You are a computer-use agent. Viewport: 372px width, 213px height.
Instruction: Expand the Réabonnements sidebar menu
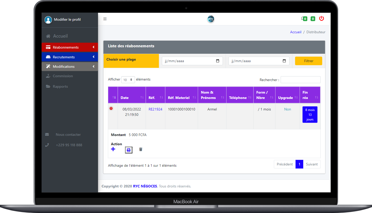coord(70,47)
